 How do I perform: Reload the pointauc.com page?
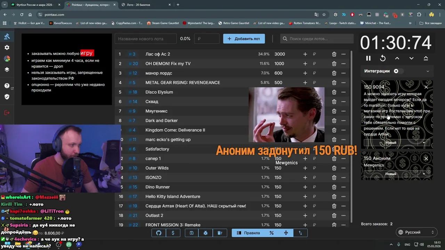tap(22, 15)
